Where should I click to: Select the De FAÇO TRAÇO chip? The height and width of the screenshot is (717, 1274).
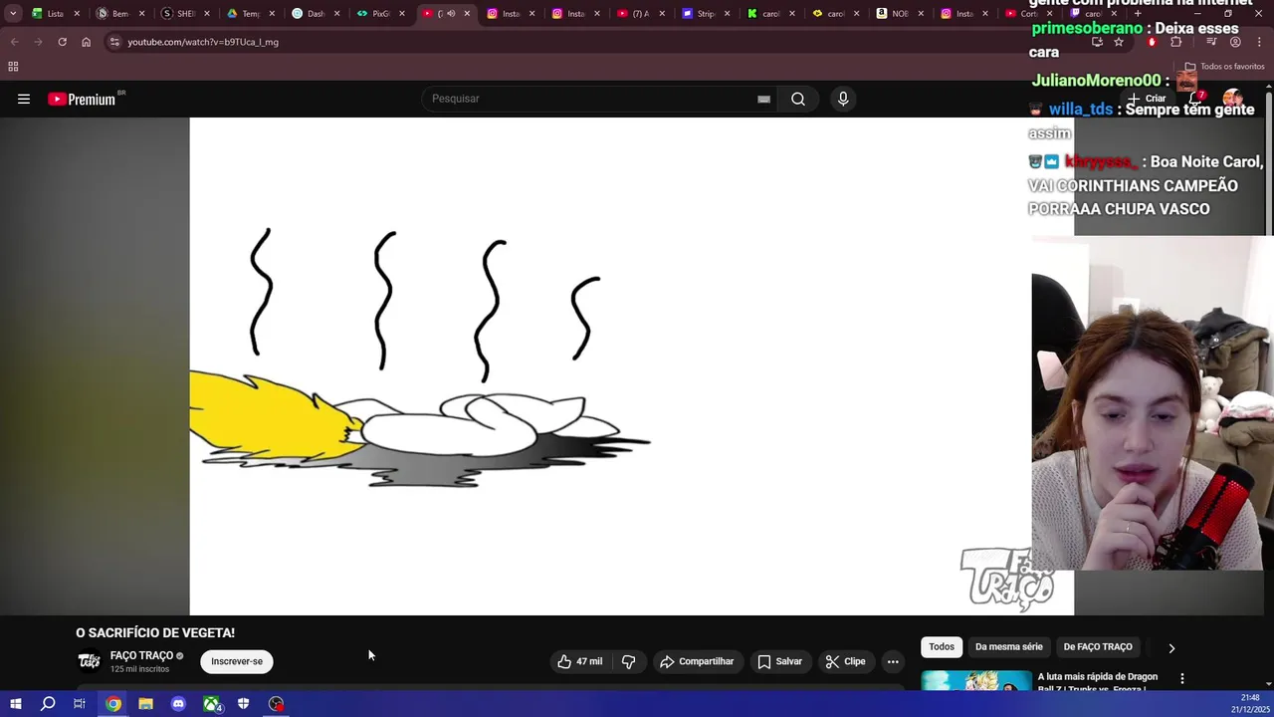point(1098,647)
